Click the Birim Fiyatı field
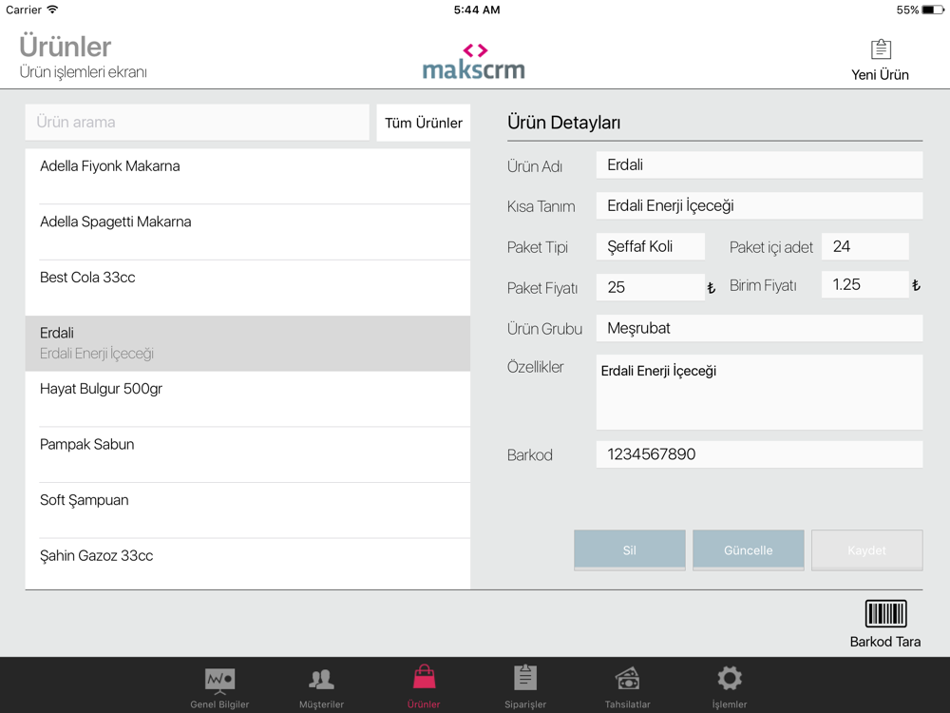This screenshot has width=950, height=713. point(864,284)
